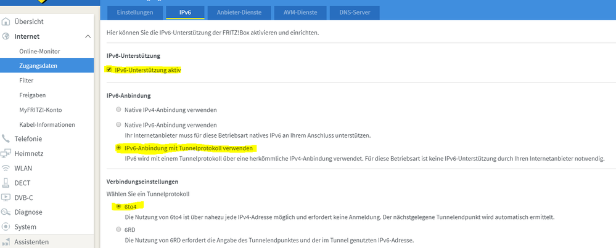This screenshot has height=248, width=616.
Task: Click the Heimnetz network icon
Action: coord(6,154)
